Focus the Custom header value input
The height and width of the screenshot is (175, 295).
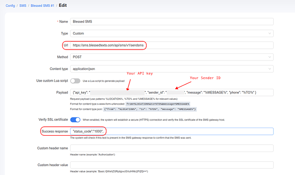coord(171,165)
